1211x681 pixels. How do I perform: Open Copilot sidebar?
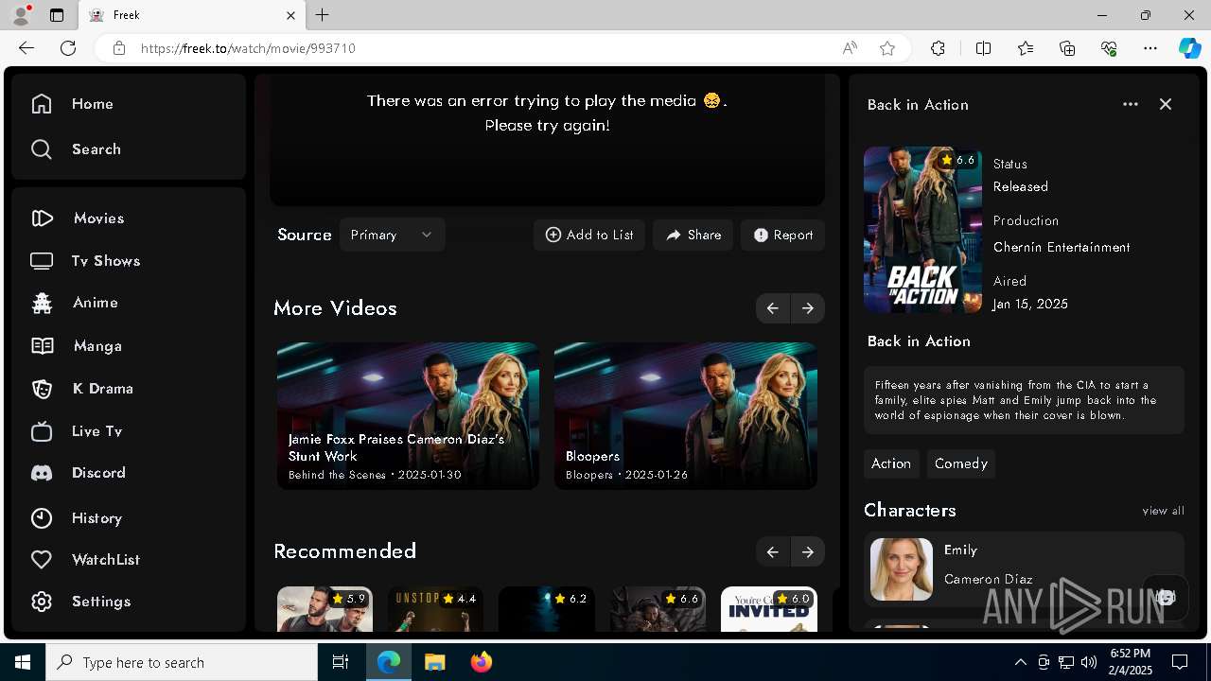click(x=1190, y=48)
